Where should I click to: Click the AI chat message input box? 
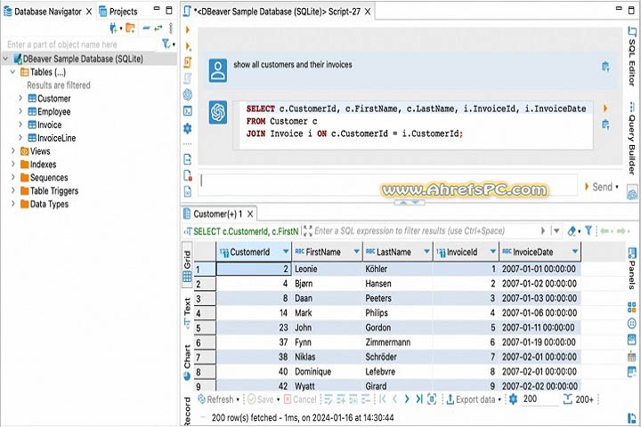point(388,184)
